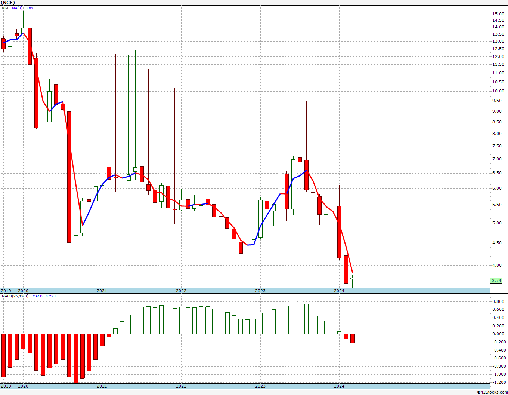Select the 15.00 price axis label
508x395 pixels.
coord(498,14)
